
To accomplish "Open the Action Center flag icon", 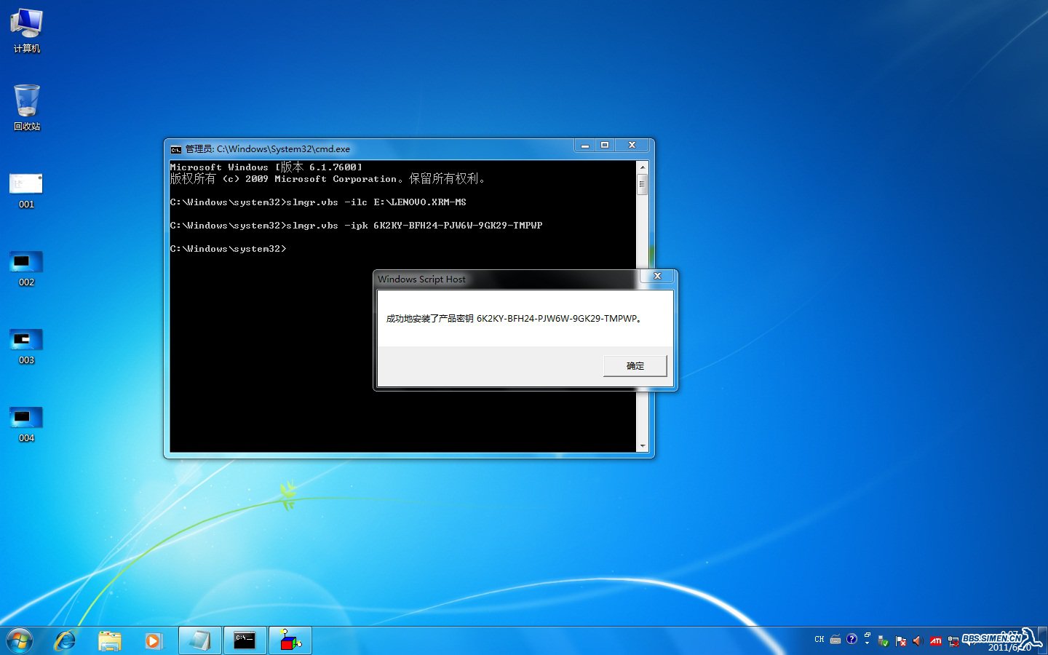I will 901,641.
